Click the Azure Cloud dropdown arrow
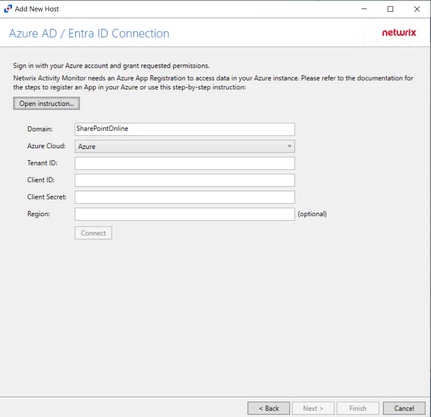431x417 pixels. [x=290, y=146]
